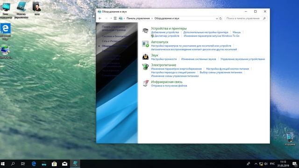Refresh the Control Panel view
The height and width of the screenshot is (168, 299).
[221, 18]
